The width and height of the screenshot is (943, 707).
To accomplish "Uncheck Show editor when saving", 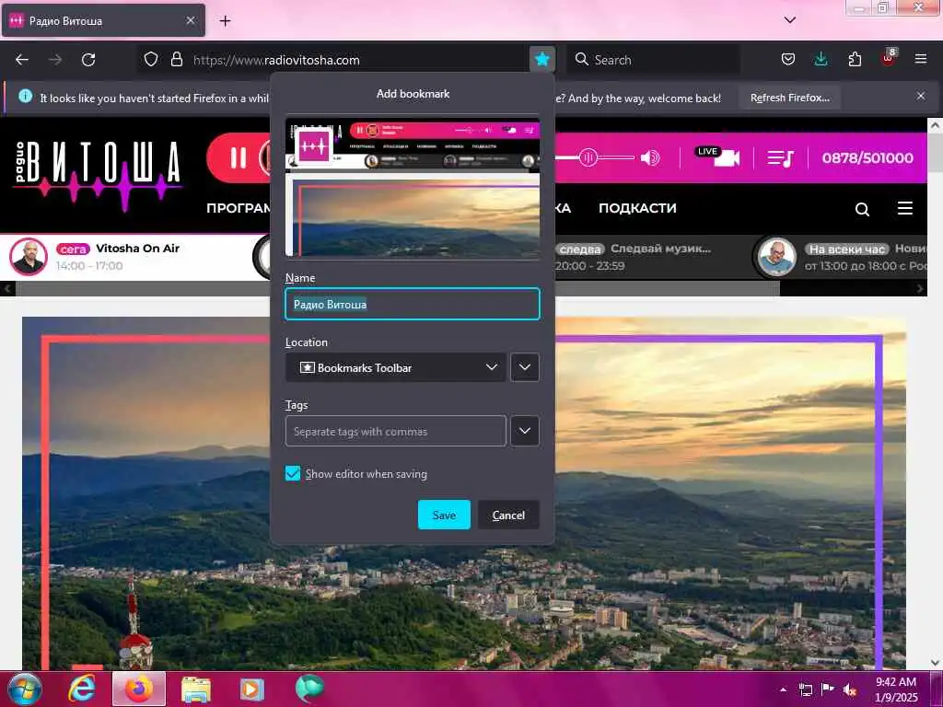I will 293,474.
